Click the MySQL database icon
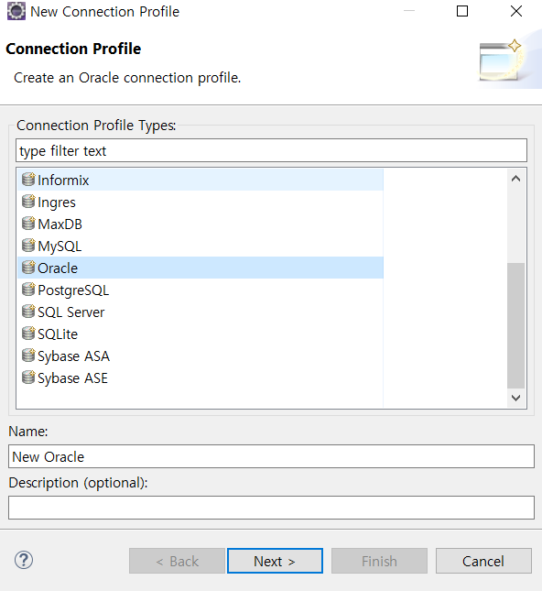 tap(28, 246)
